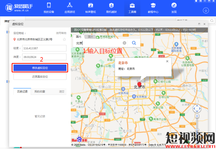Click 还原真实定位 button
The height and width of the screenshot is (149, 216).
click(x=40, y=77)
